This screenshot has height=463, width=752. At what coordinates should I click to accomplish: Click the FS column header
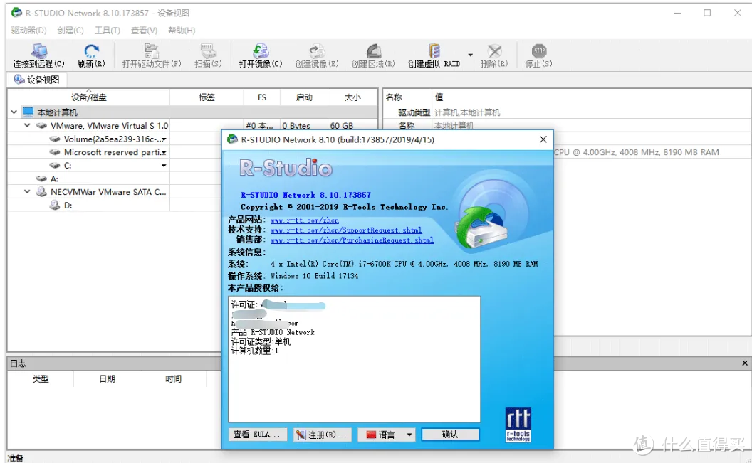pyautogui.click(x=262, y=97)
